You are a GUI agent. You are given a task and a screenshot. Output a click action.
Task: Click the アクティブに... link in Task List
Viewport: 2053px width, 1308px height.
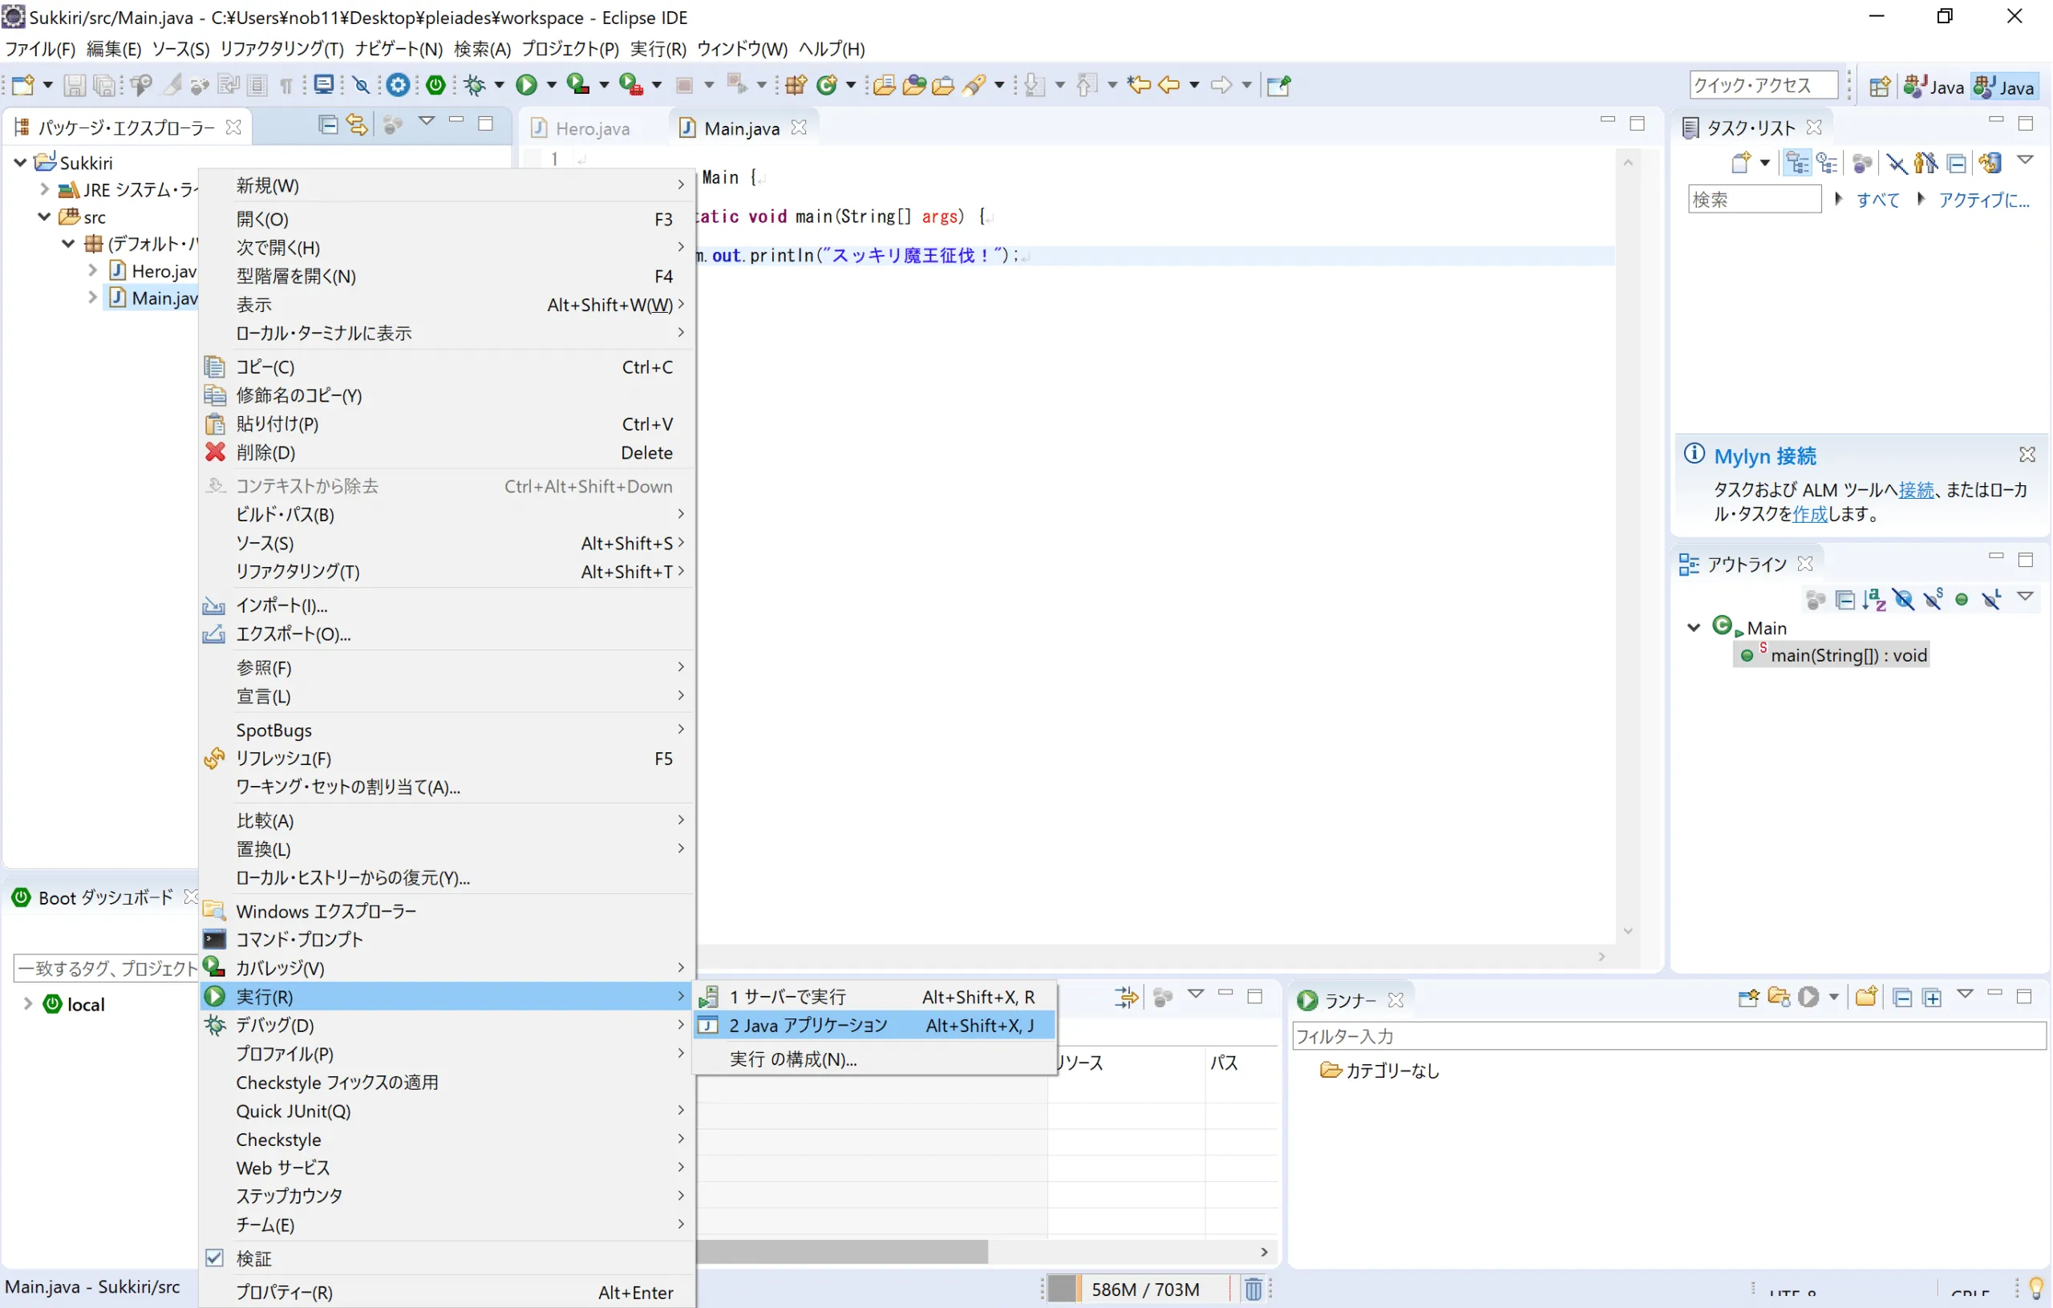coord(1984,200)
